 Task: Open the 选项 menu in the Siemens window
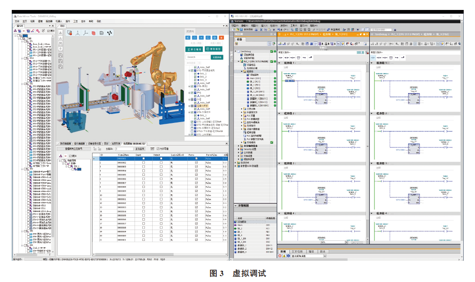pos(284,26)
